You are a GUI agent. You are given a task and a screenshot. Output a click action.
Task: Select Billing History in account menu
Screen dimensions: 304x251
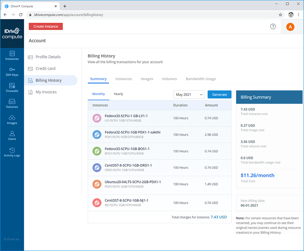point(51,81)
